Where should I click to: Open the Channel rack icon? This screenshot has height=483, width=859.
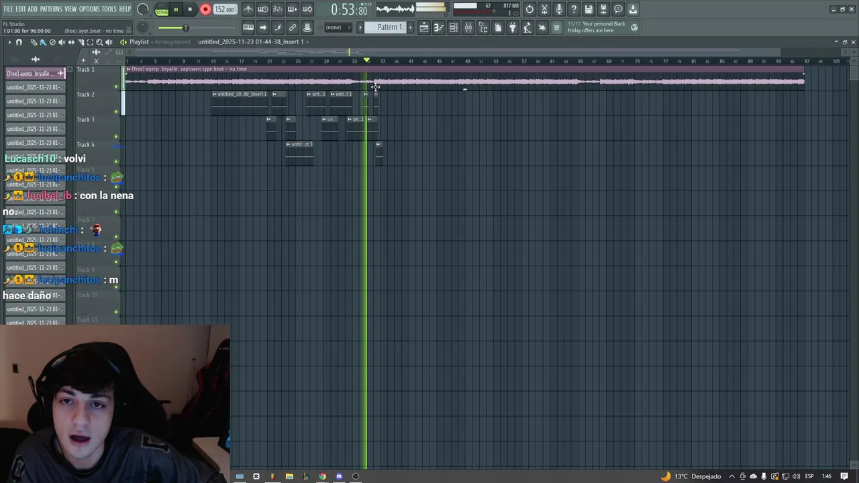(454, 28)
